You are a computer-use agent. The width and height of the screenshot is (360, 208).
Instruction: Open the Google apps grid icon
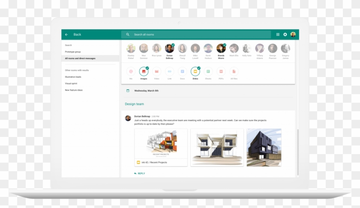tap(278, 35)
